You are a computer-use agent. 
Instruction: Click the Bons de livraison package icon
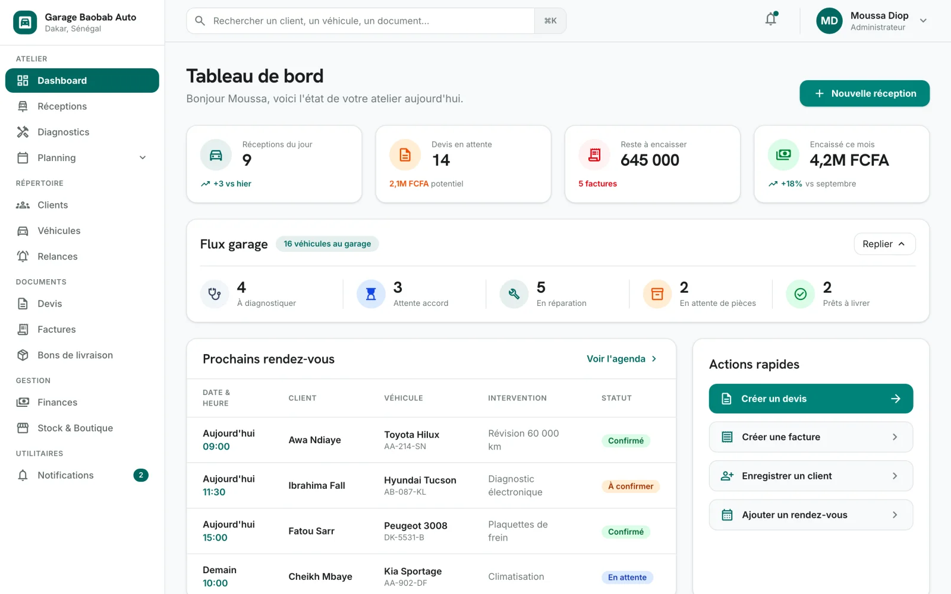click(23, 355)
